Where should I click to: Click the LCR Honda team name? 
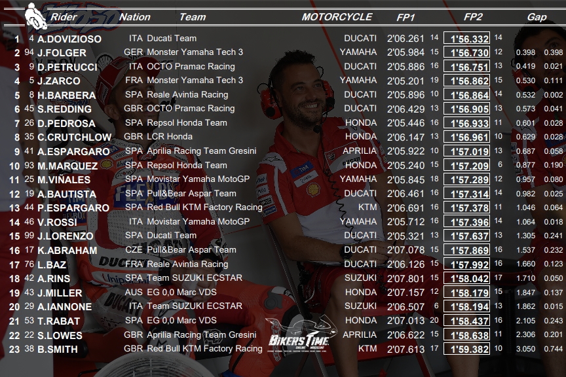[x=170, y=136]
